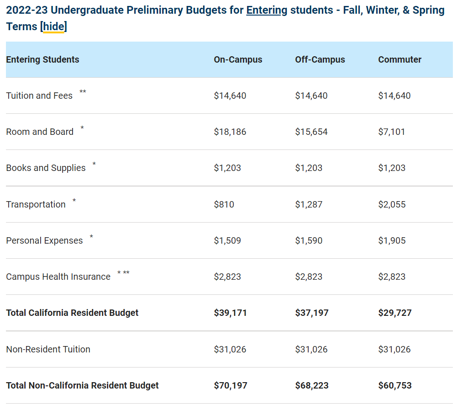The height and width of the screenshot is (405, 457).
Task: Click the Off-Campus Room and Board value $15,654
Action: (311, 132)
